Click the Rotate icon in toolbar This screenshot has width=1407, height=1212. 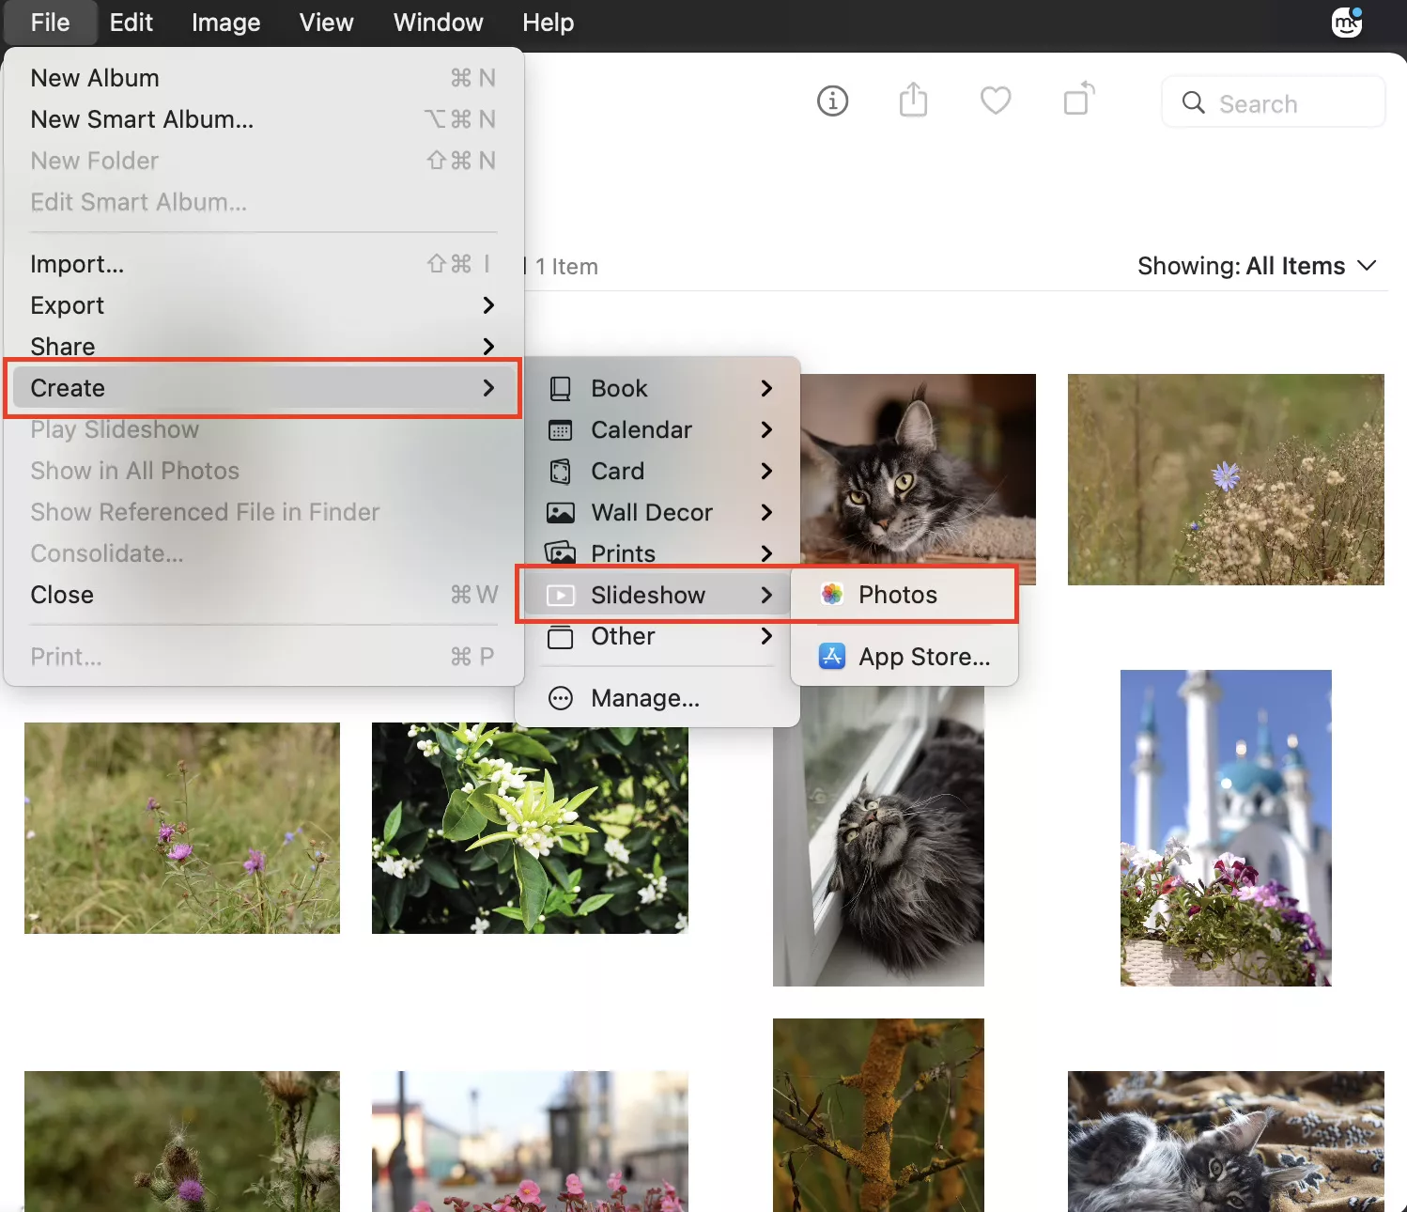1077,101
